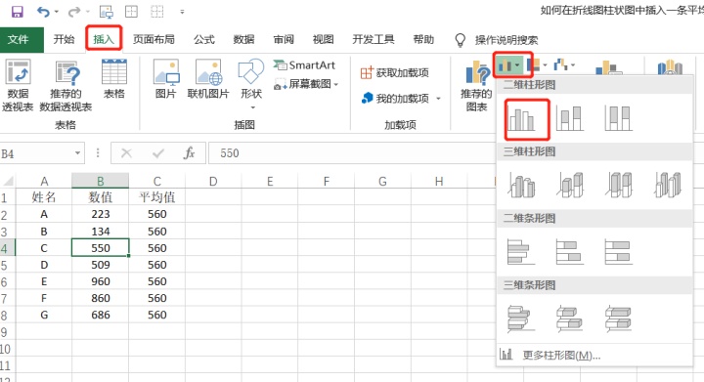Pick the 3D clustered bar chart
Viewport: 704px width, 382px height.
[x=521, y=318]
